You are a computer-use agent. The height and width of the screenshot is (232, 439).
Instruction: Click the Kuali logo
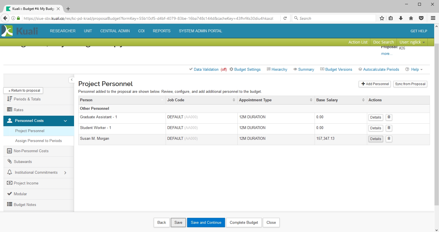[x=20, y=31]
